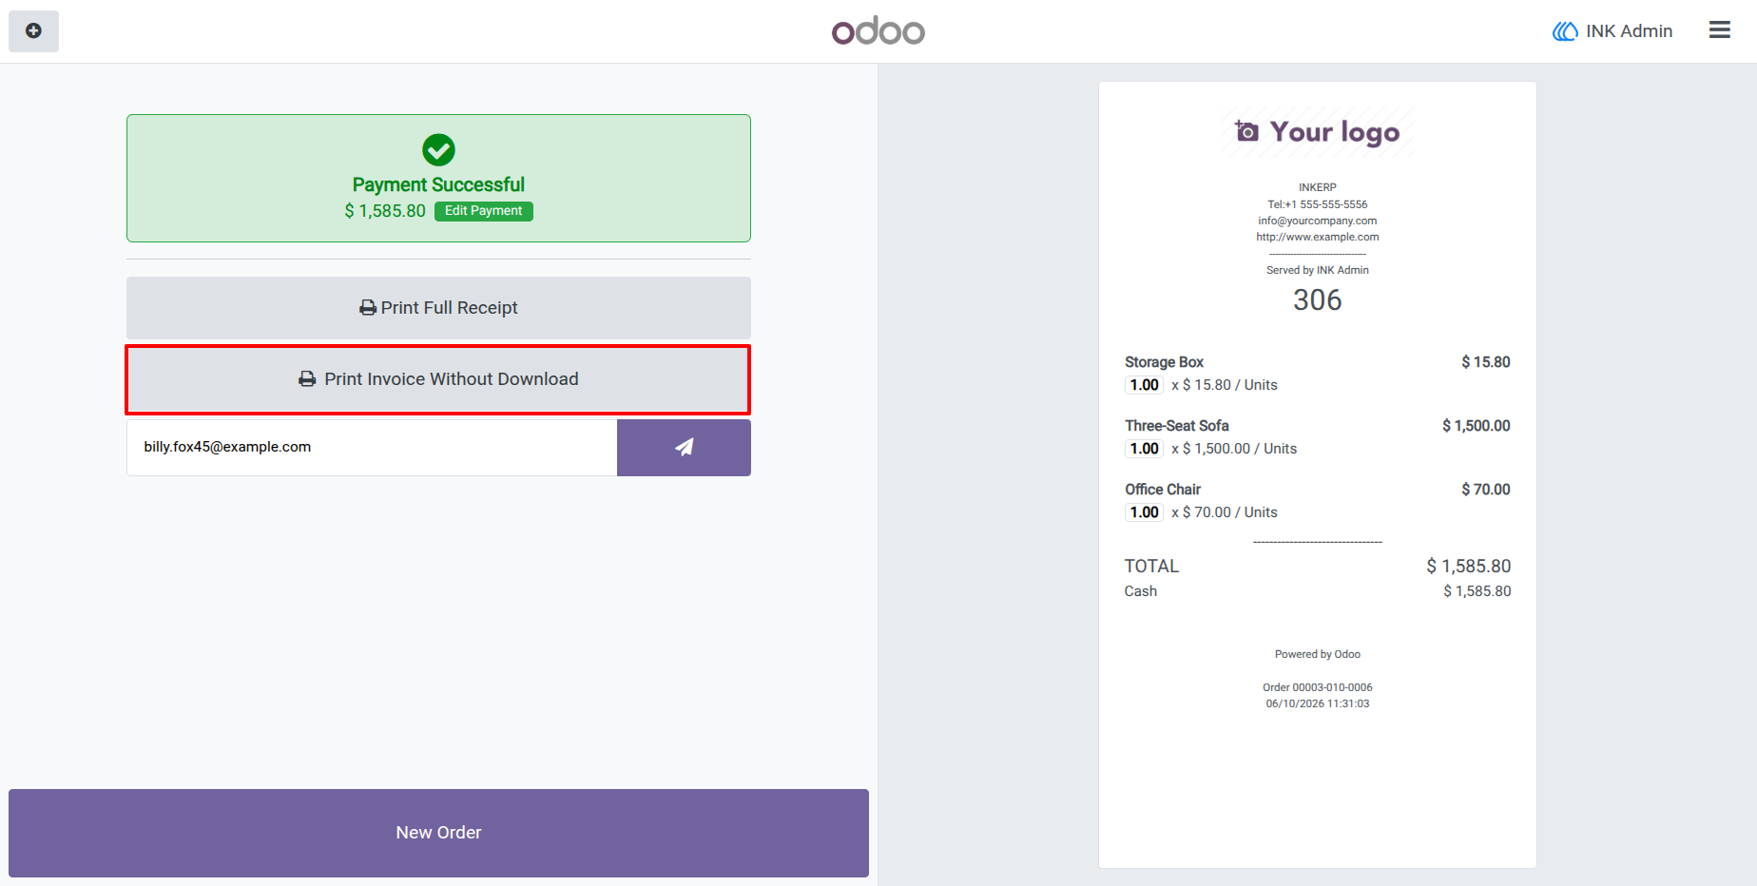
Task: Click the http://www.example.com line on receipt
Action: 1317,237
